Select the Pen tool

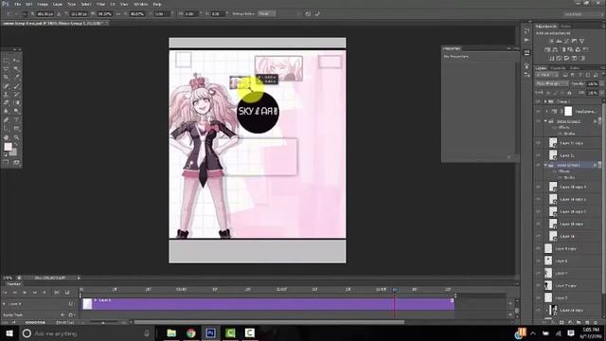coord(7,120)
